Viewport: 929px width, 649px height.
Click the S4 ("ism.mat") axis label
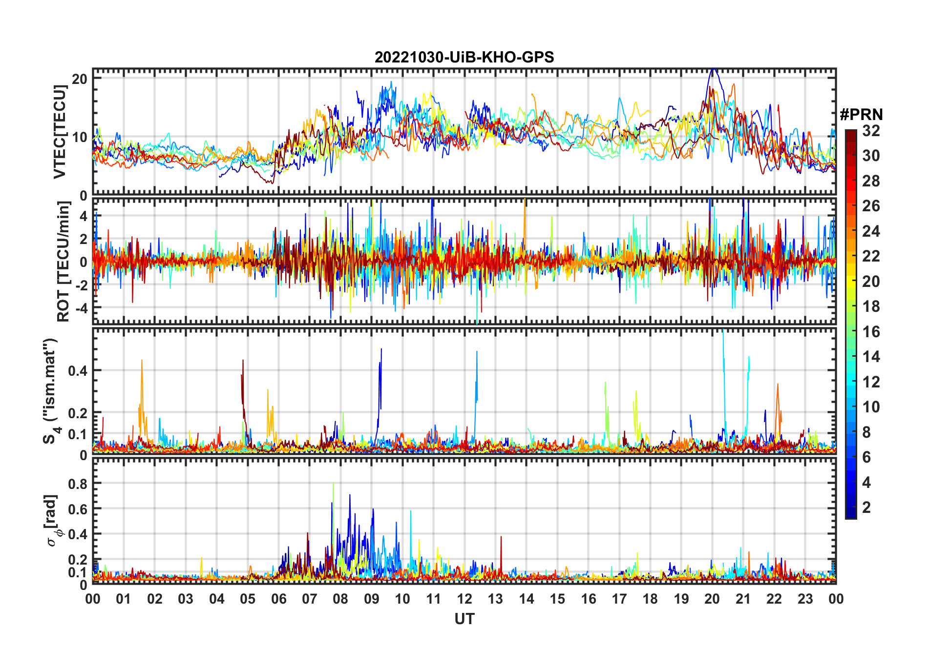(x=50, y=391)
